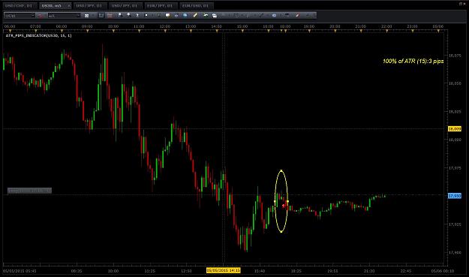Image resolution: width=469 pixels, height=277 pixels.
Task: Click the 22:00 yellow marker on the top timeline
Action: click(x=386, y=31)
